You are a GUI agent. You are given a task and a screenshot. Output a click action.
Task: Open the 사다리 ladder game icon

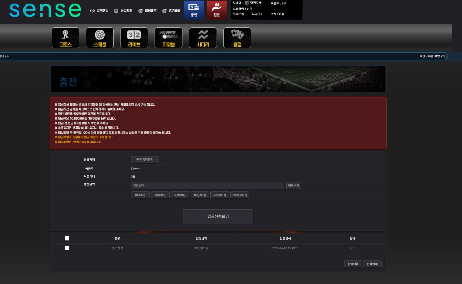(203, 38)
